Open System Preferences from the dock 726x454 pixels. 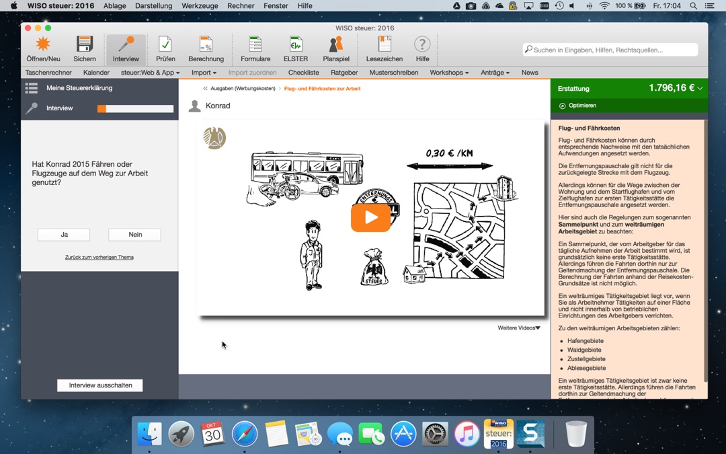pyautogui.click(x=435, y=434)
